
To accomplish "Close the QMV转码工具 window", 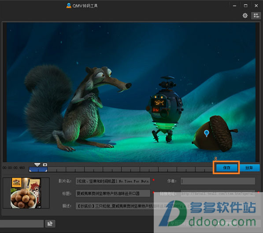I will [x=256, y=6].
